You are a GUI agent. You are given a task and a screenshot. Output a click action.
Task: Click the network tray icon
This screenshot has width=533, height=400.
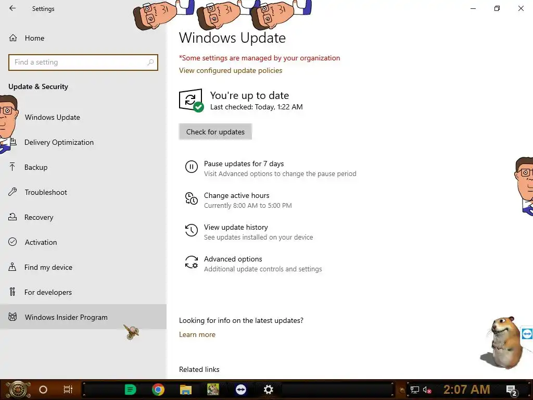[x=415, y=390]
